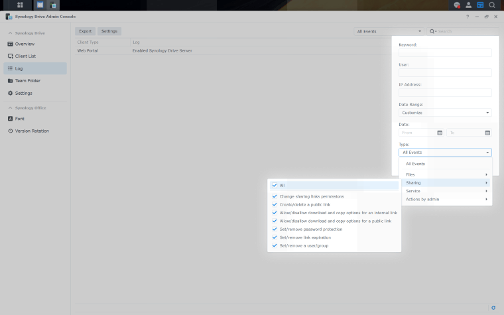Toggle Create/delete a public link checkbox
The height and width of the screenshot is (315, 504).
point(275,204)
